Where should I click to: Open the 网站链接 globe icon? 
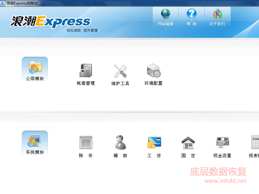pos(165,14)
